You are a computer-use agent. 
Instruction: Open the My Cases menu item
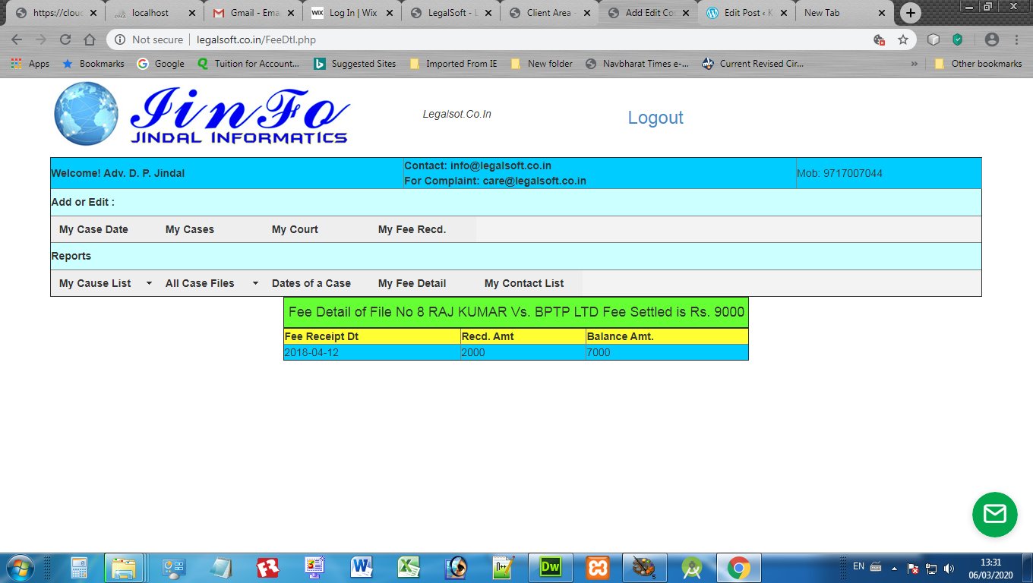(190, 229)
